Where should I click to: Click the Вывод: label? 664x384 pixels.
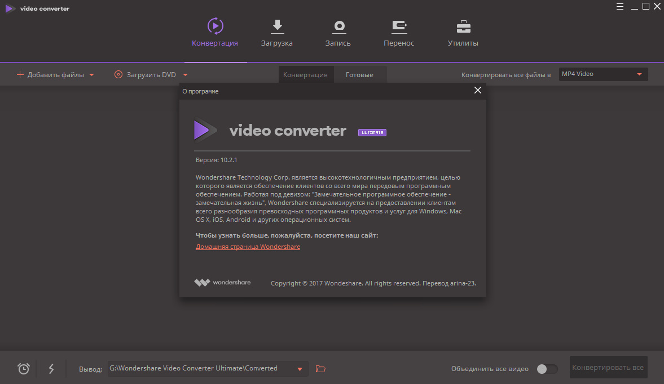[x=91, y=369]
